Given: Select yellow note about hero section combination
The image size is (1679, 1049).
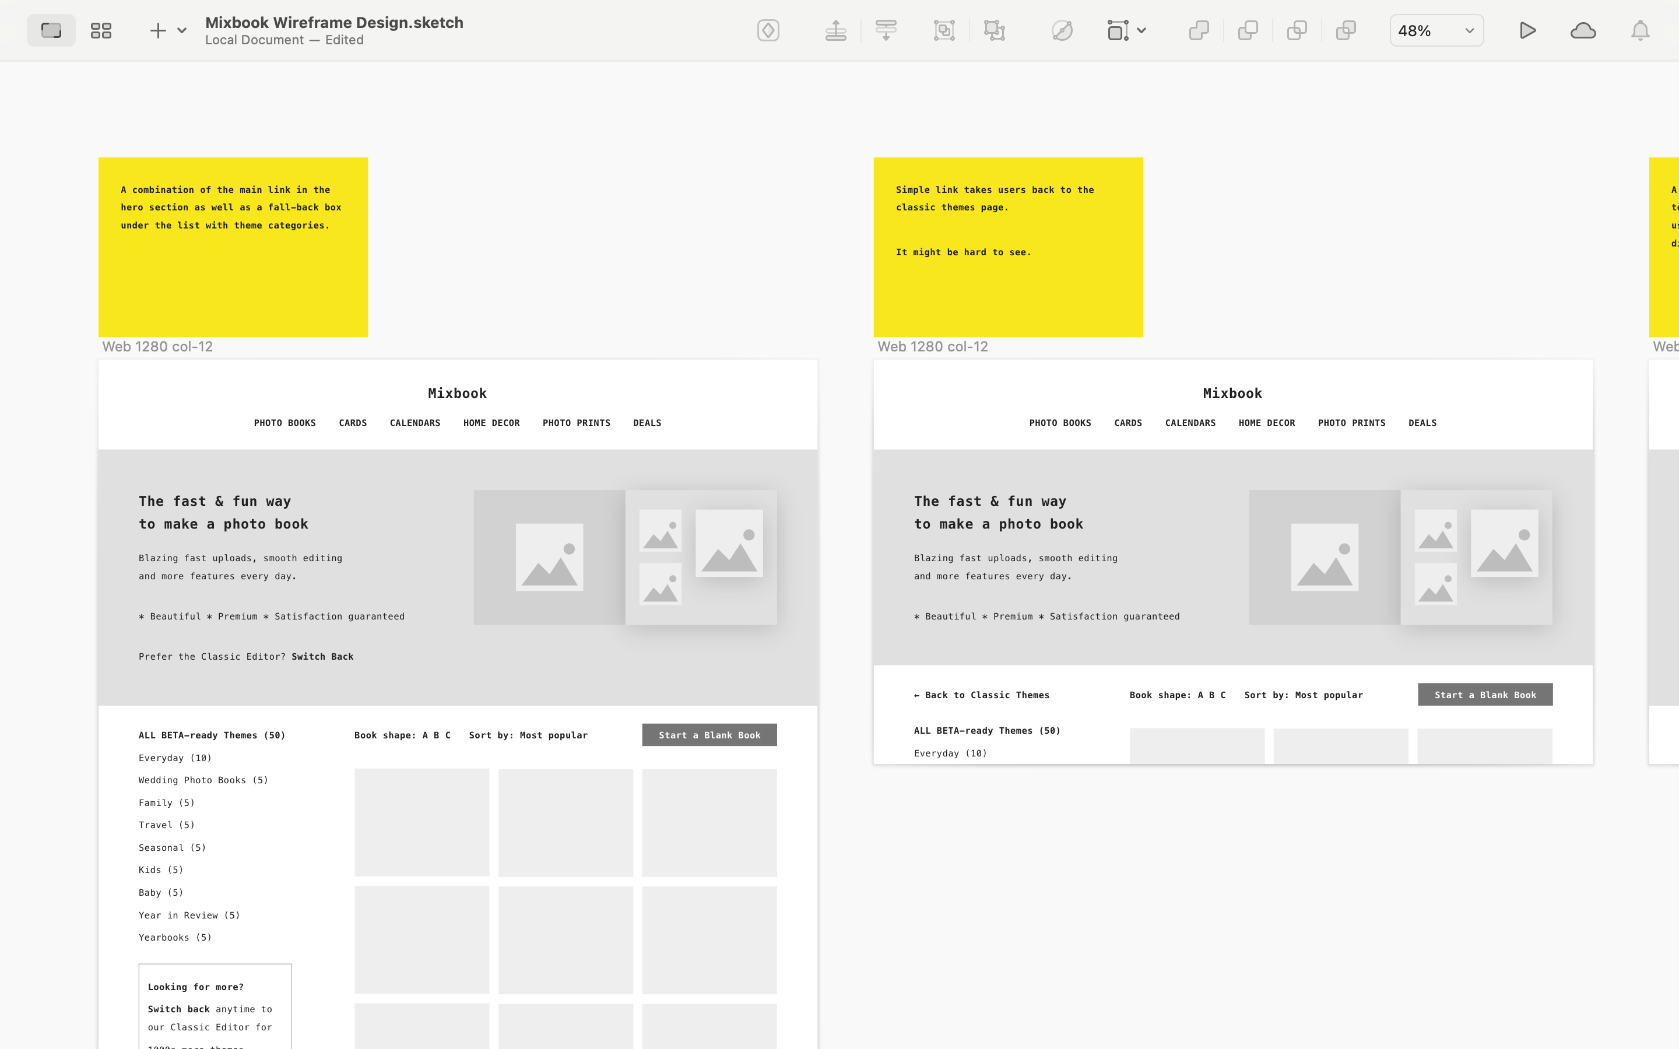Looking at the screenshot, I should click(233, 247).
